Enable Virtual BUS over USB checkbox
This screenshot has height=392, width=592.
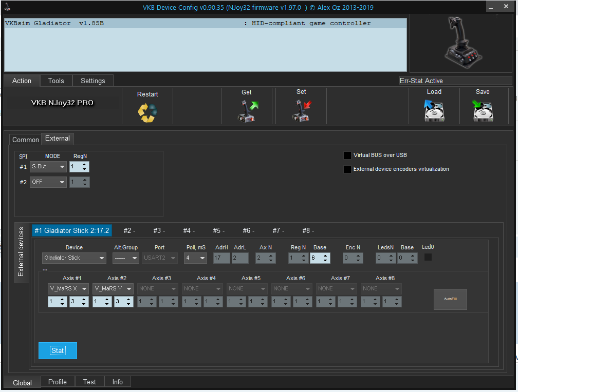(x=347, y=155)
